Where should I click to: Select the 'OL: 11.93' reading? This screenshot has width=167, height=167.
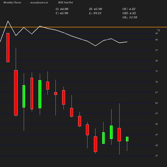(x=130, y=17)
